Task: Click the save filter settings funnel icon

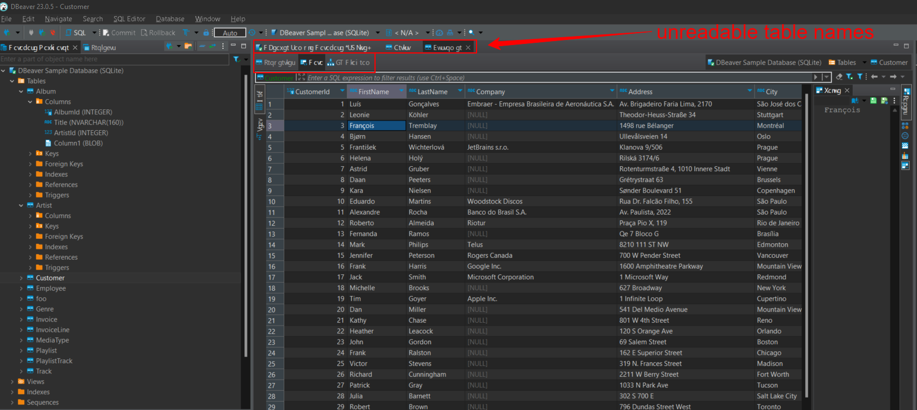Action: pos(849,77)
